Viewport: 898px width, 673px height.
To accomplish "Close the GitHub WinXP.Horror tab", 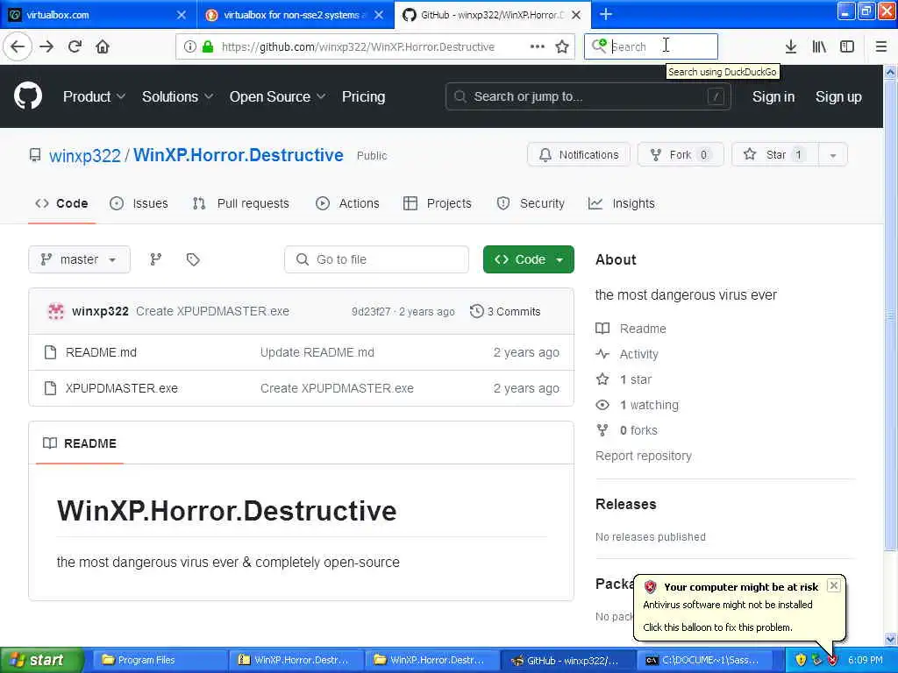I will (577, 14).
